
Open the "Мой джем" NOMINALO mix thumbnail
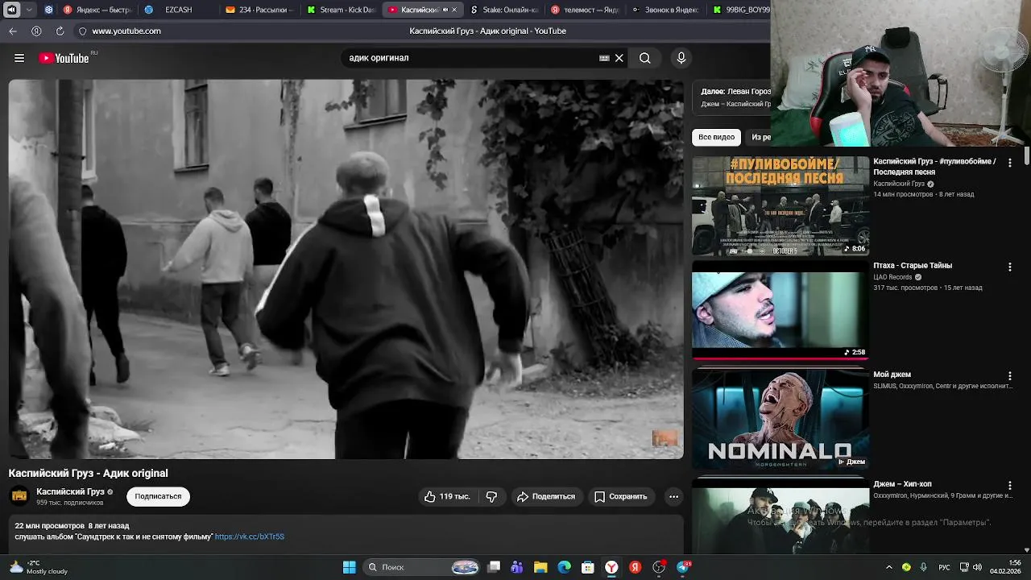click(780, 419)
